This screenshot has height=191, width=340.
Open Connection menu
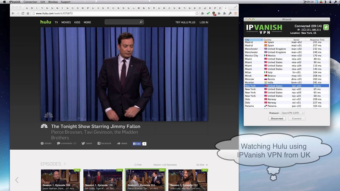(30, 2)
